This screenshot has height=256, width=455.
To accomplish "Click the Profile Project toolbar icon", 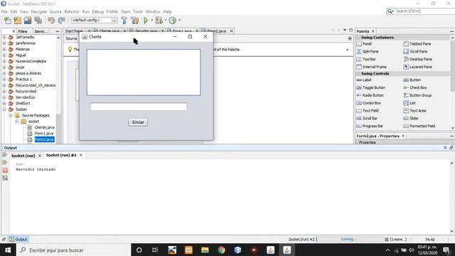I will coord(173,21).
